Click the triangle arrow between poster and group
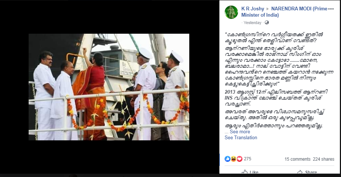The width and height of the screenshot is (341, 177). click(268, 9)
